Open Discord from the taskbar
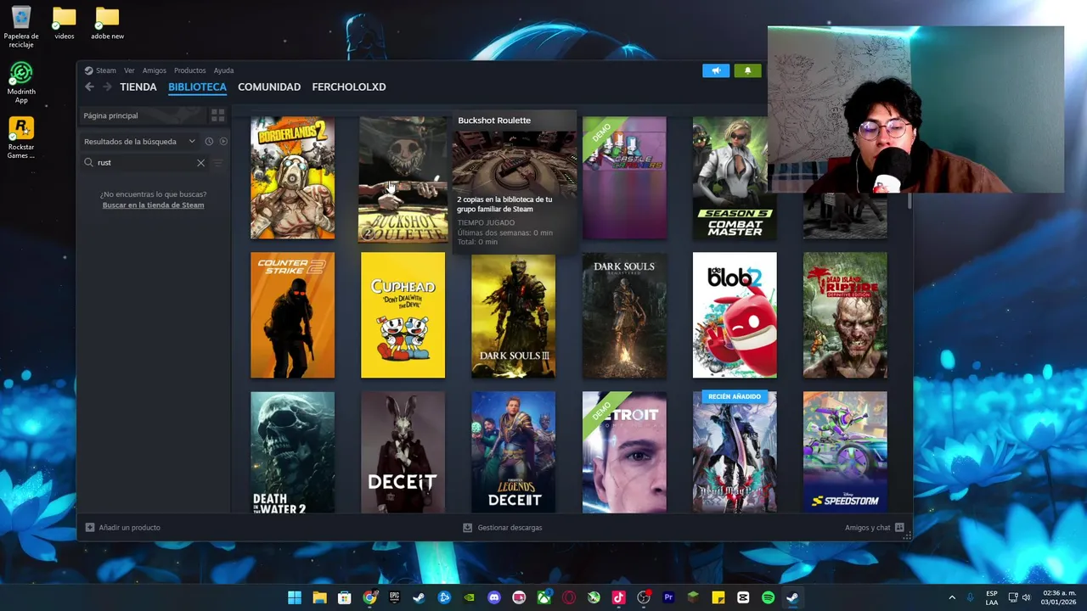The image size is (1087, 611). pos(494,597)
